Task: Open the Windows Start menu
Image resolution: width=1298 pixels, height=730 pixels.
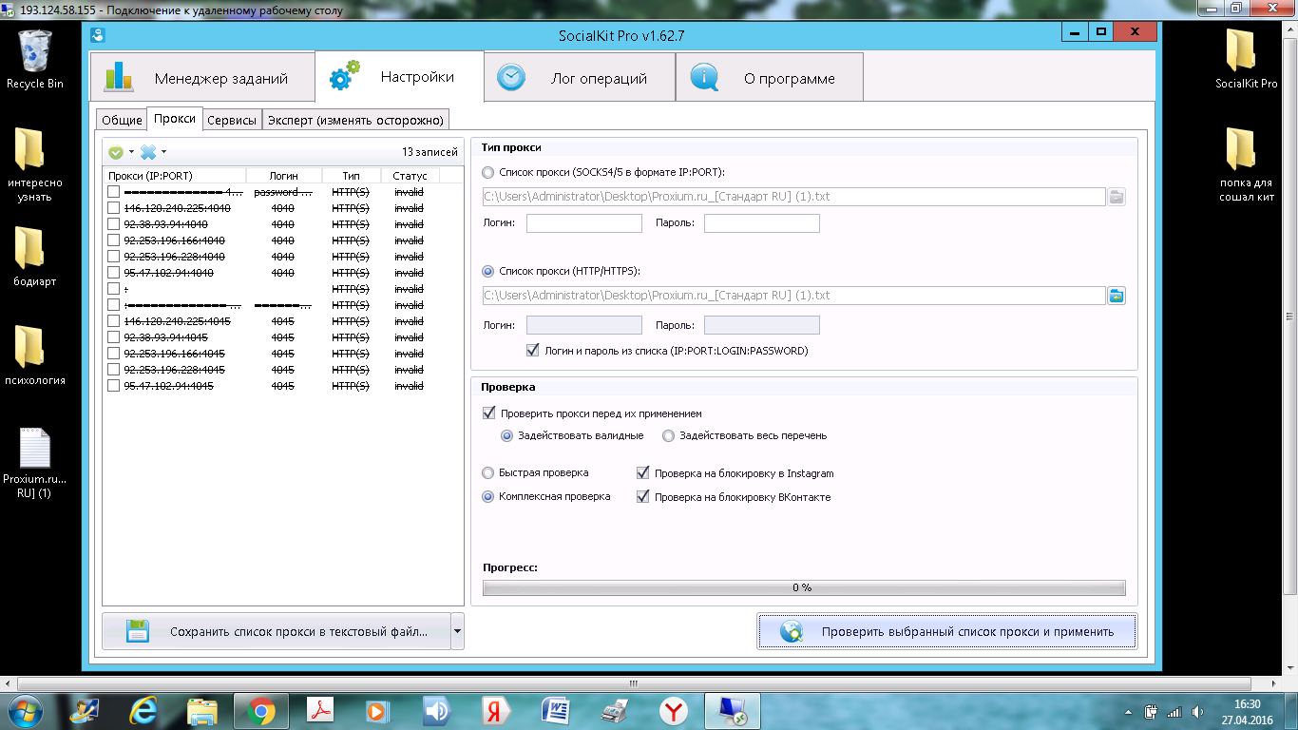Action: (x=26, y=711)
